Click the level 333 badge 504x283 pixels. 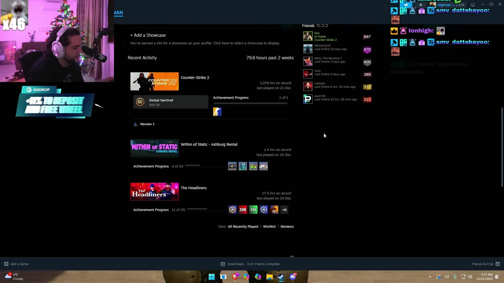coord(367,87)
